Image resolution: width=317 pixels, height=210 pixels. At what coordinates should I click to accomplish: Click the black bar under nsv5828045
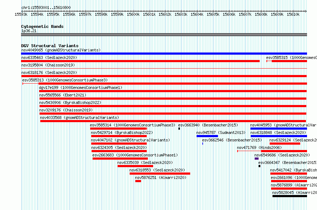pos(290,196)
